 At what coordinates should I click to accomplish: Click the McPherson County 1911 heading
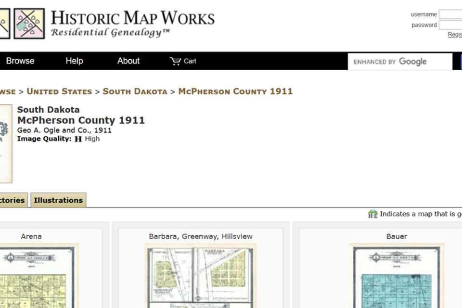tap(81, 120)
